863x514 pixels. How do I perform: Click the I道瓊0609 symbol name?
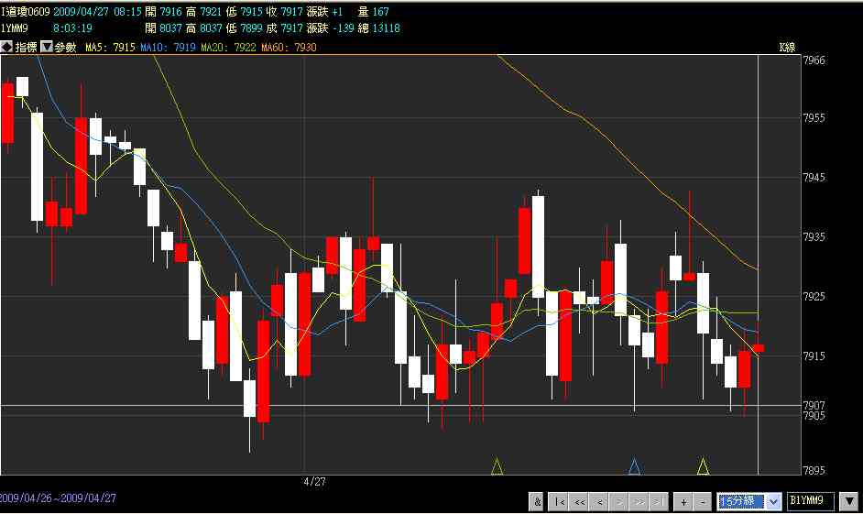pos(26,12)
